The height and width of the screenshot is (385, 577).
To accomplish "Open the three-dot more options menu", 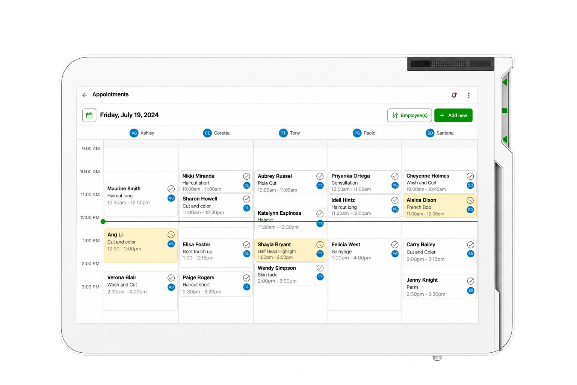I will pyautogui.click(x=469, y=95).
